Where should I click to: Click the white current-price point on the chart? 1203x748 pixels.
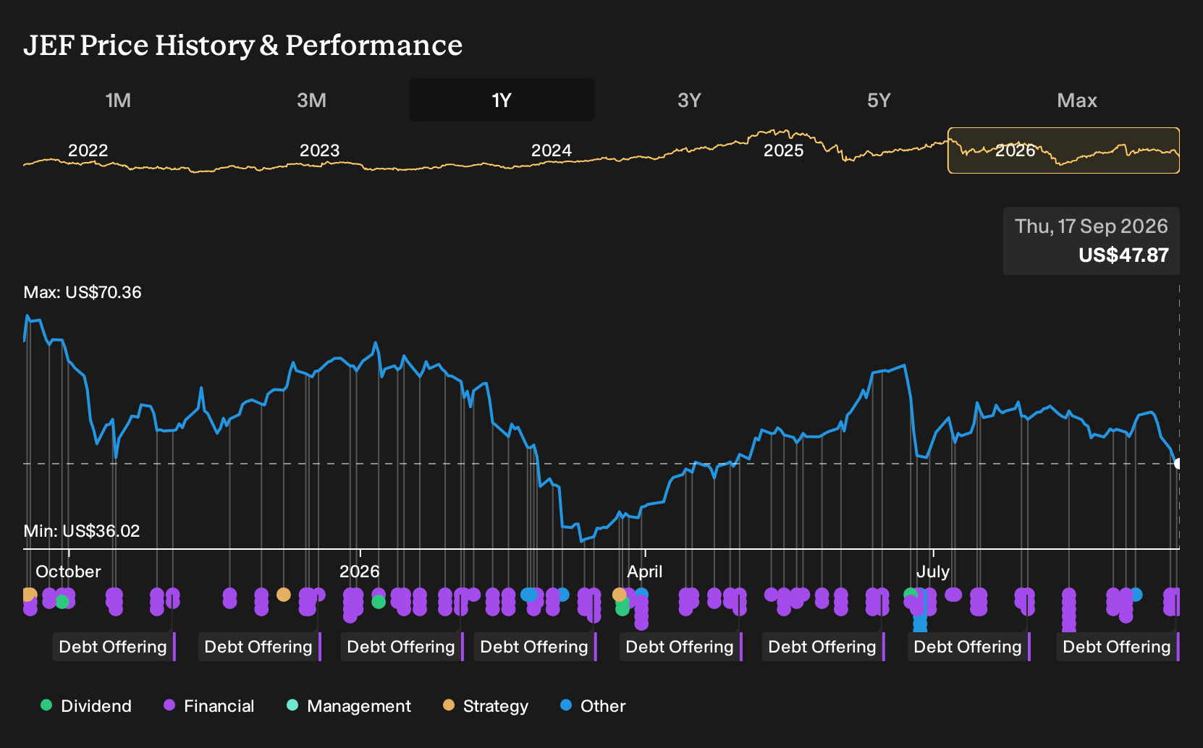point(1178,464)
